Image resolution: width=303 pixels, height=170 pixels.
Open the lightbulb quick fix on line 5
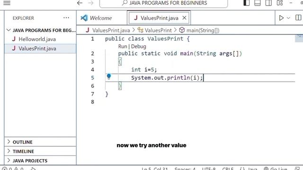pyautogui.click(x=109, y=76)
